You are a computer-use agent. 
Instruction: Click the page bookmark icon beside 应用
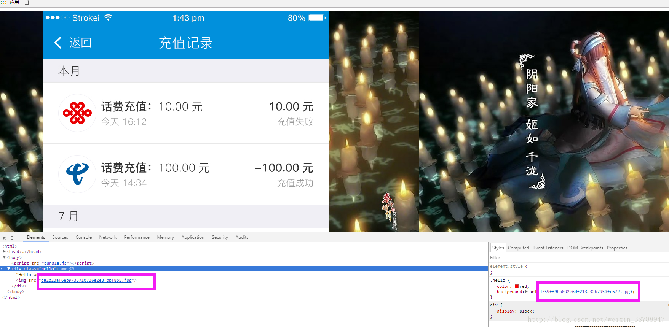(27, 2)
